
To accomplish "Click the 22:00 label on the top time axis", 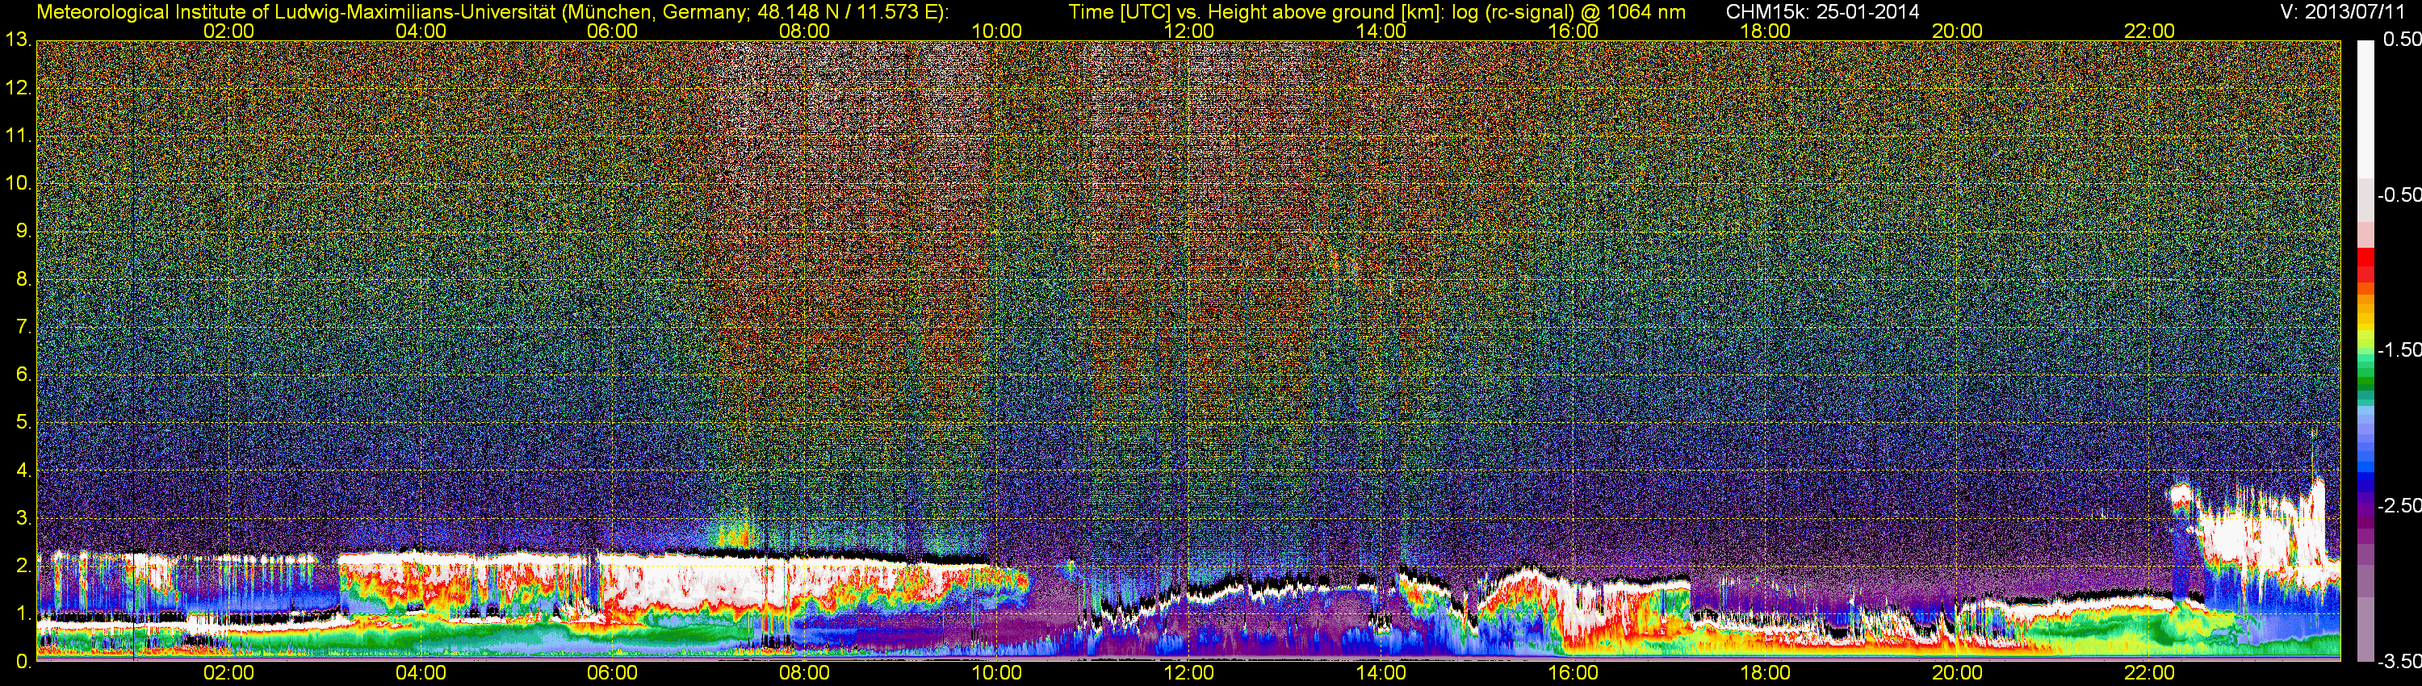I will click(x=2149, y=31).
